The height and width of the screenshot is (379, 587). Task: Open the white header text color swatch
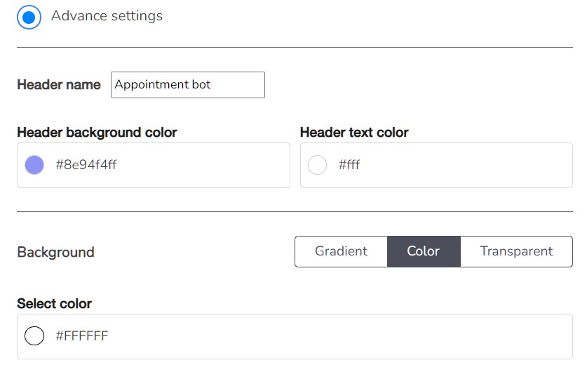318,165
